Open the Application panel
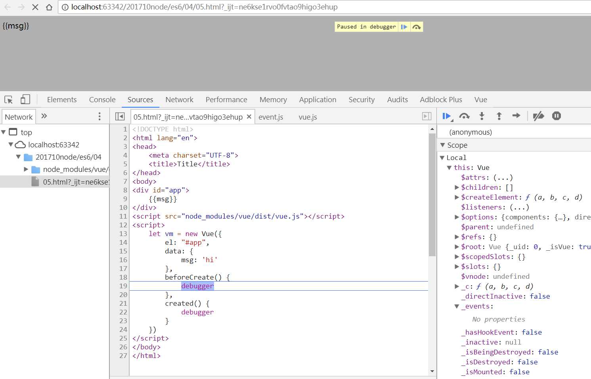Screen dimensions: 591x379 [317, 100]
